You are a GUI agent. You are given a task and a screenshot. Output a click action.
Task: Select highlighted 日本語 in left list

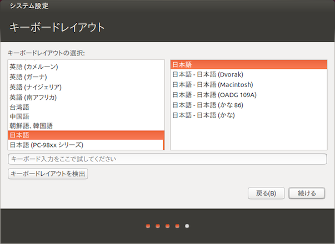[x=19, y=135]
